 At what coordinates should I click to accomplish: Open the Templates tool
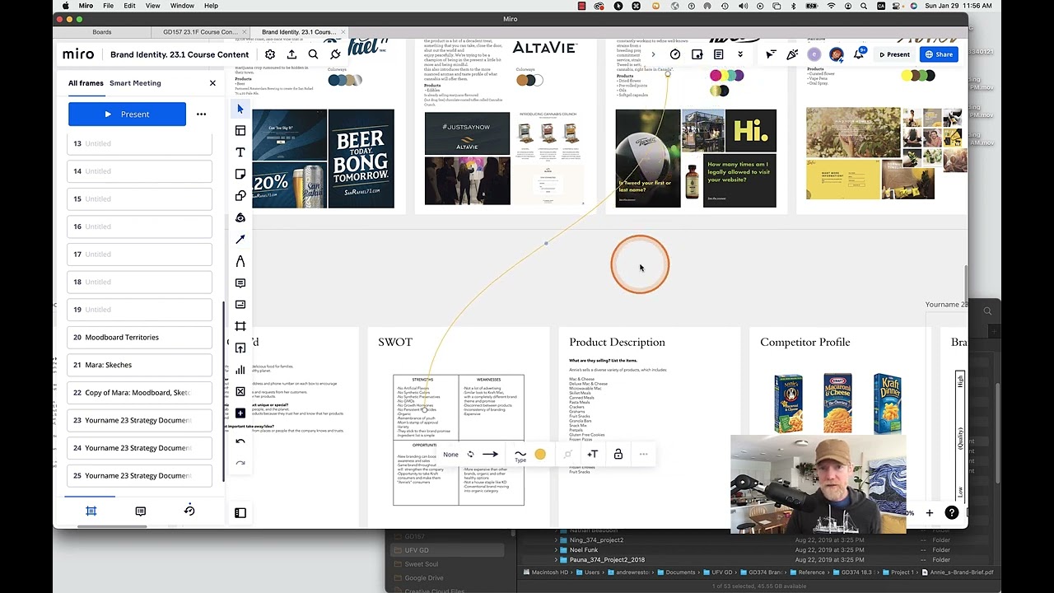240,130
